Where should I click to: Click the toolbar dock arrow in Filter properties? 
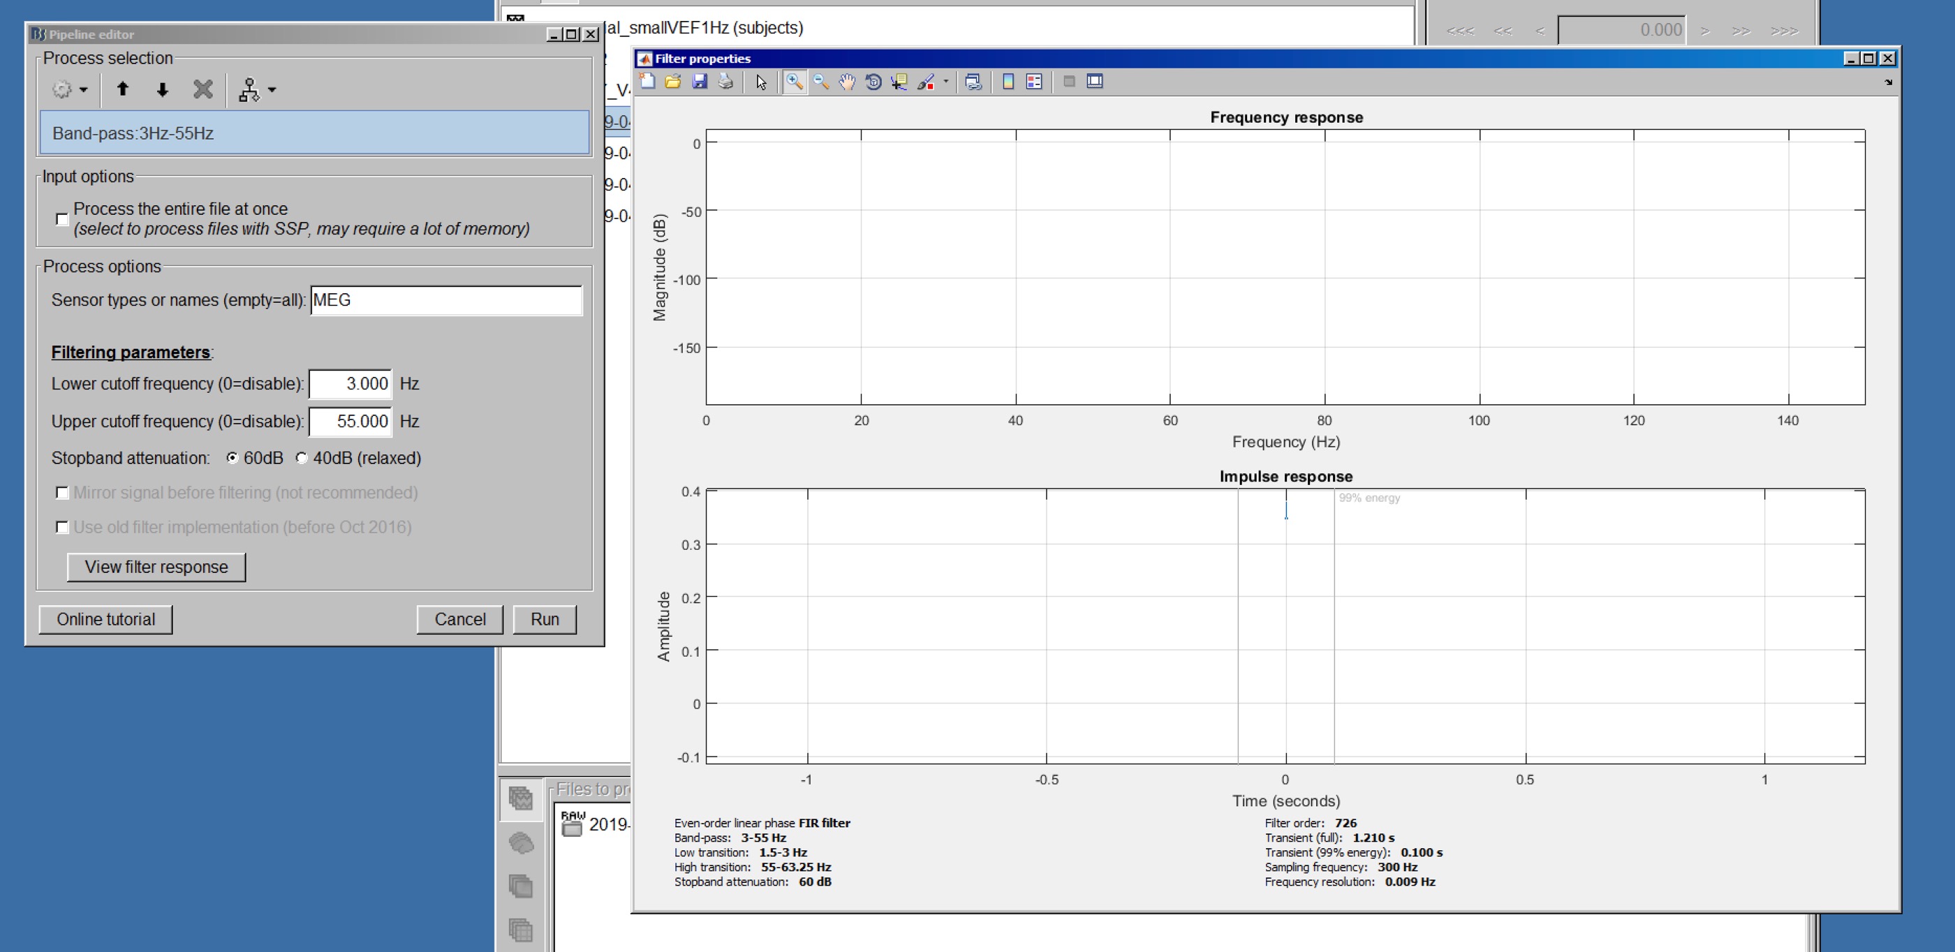1889,82
